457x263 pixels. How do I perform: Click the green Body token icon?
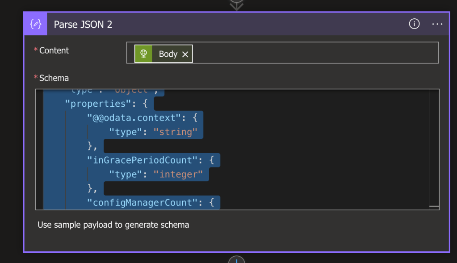coord(143,54)
